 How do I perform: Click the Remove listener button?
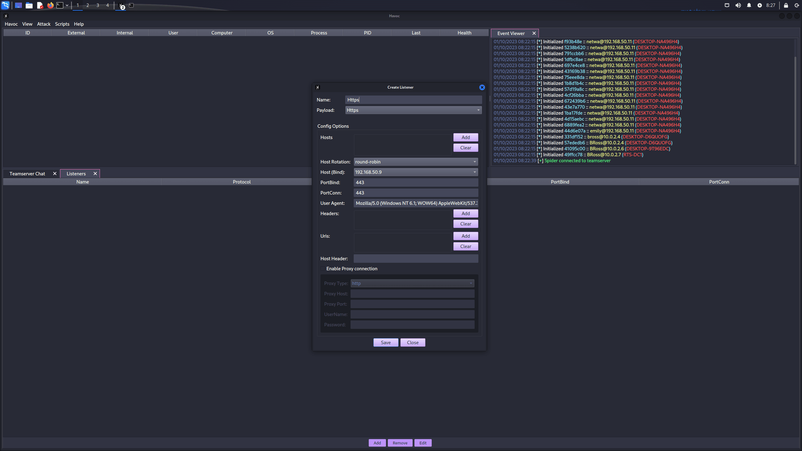[x=400, y=443]
